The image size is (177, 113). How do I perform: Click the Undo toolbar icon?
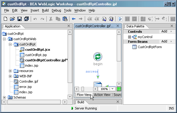click(x=35, y=19)
